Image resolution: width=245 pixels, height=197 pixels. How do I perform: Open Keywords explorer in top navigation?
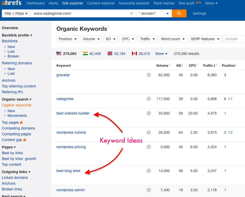click(x=134, y=3)
